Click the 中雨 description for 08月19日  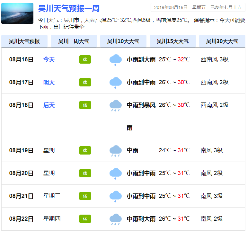pyautogui.click(x=132, y=150)
